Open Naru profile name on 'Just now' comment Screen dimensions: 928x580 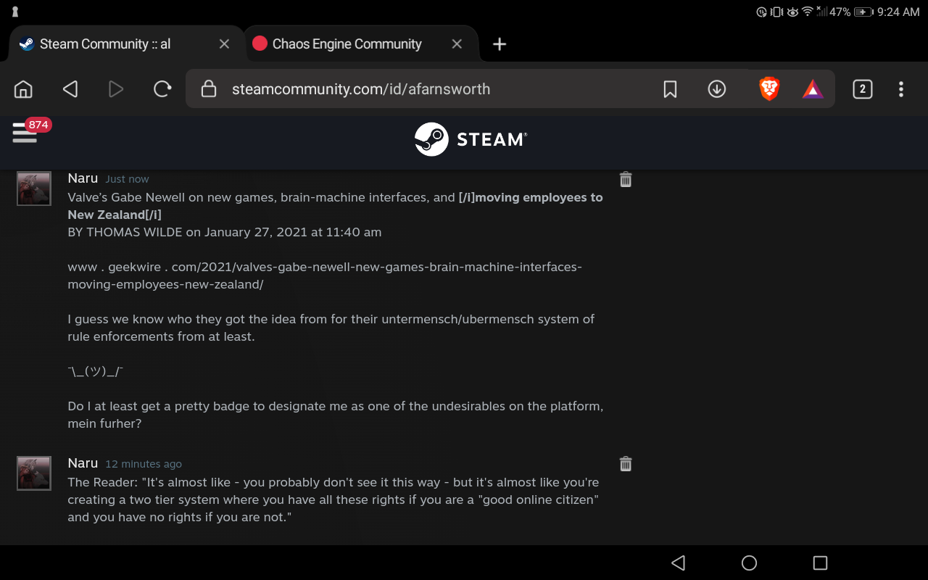coord(83,178)
